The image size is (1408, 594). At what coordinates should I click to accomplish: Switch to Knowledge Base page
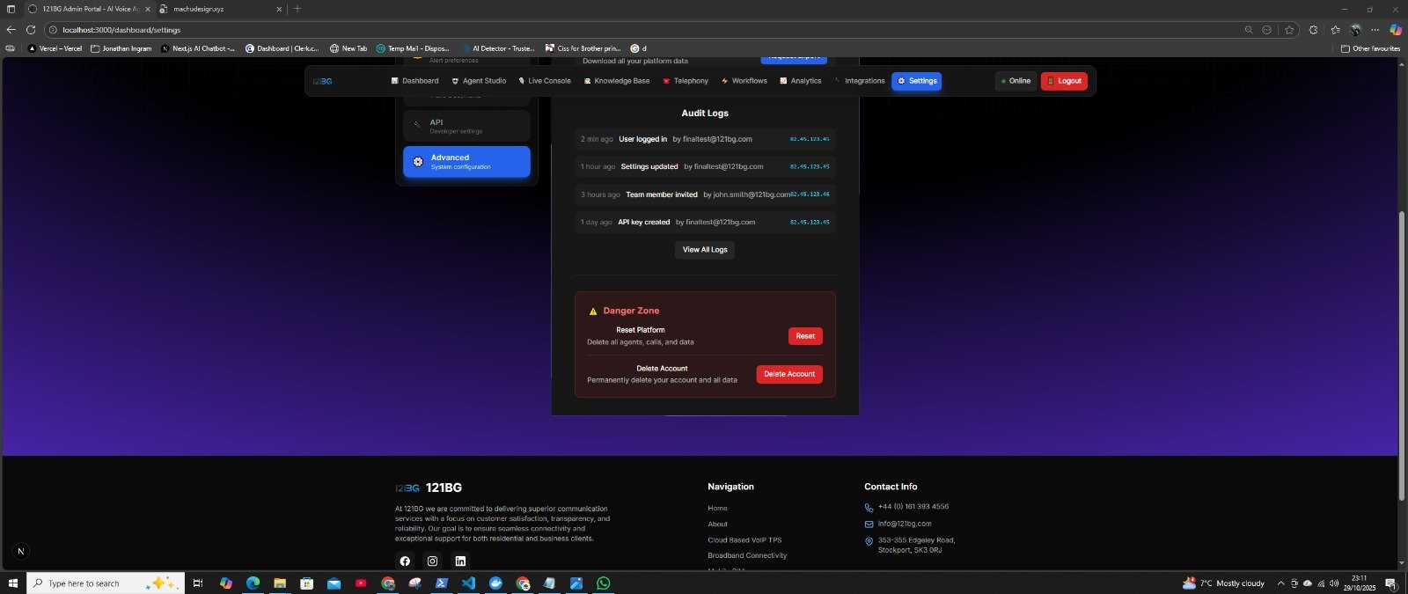(x=617, y=81)
